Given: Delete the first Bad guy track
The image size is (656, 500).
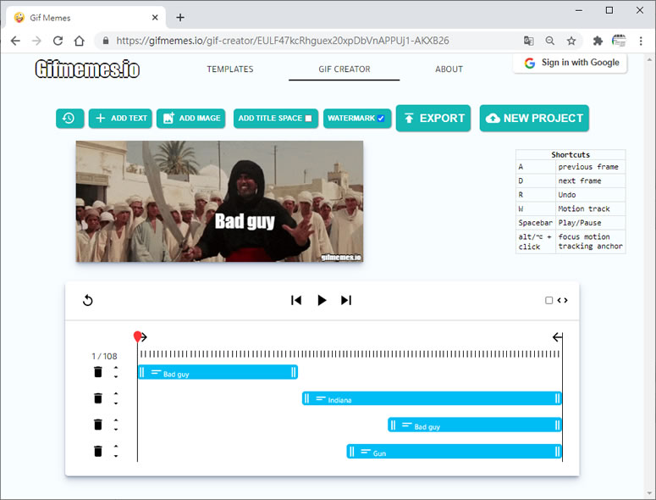Looking at the screenshot, I should coord(98,372).
